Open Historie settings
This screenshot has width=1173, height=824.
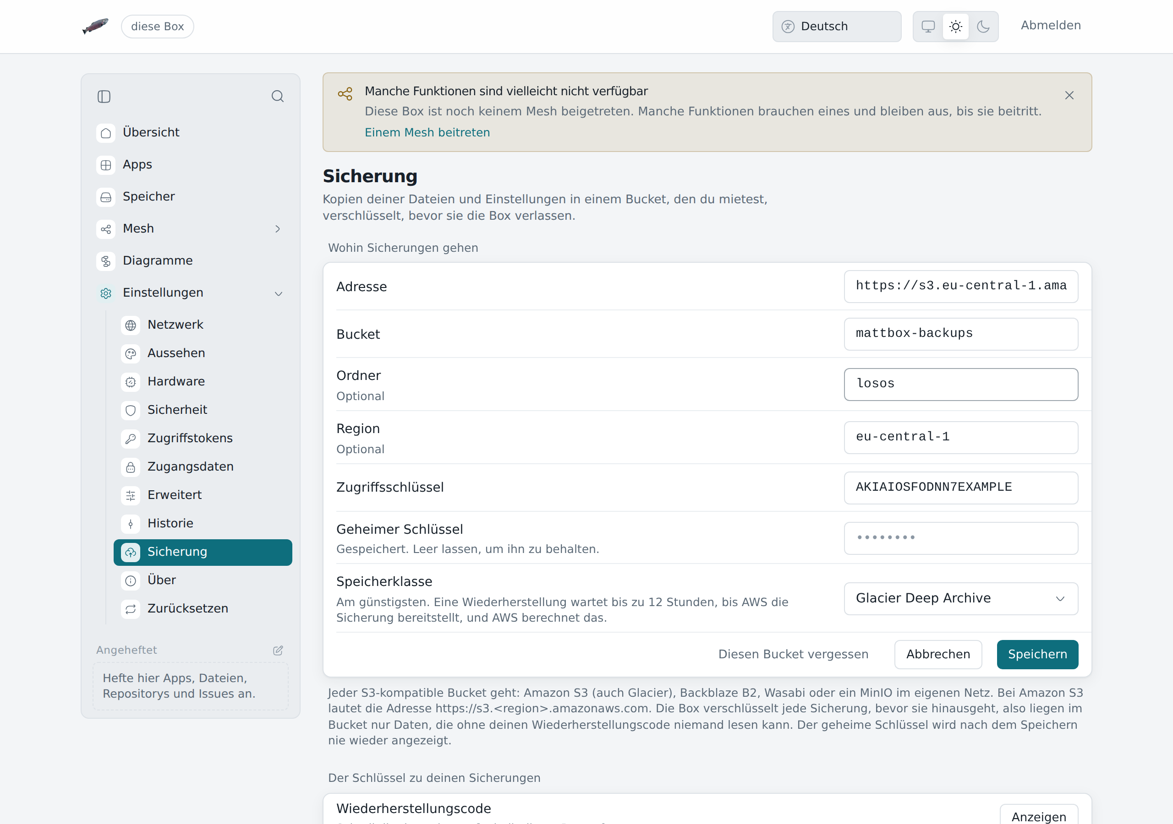tap(203, 523)
